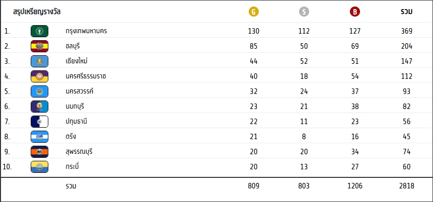Click the bronze medal B icon
This screenshot has width=433, height=202.
pyautogui.click(x=354, y=12)
